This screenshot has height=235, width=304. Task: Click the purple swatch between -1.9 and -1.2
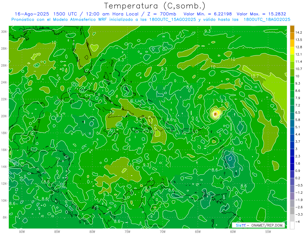pos(292,196)
